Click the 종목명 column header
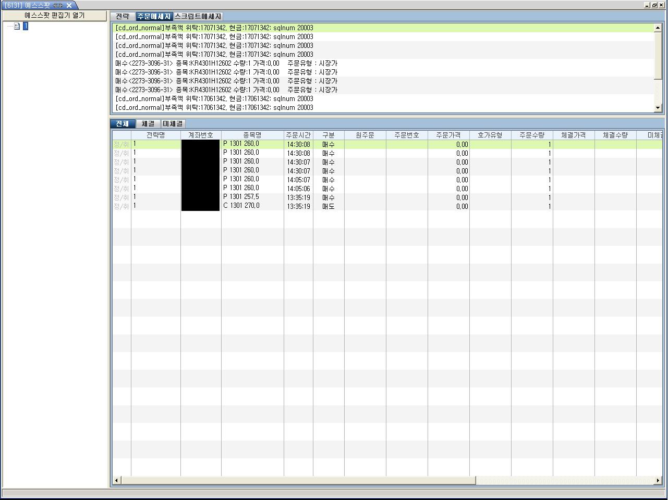 coord(252,135)
